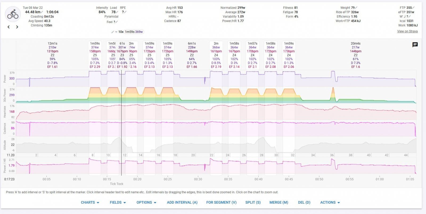
Task: Click the pencil icon next to Feel
Action: tap(117, 22)
